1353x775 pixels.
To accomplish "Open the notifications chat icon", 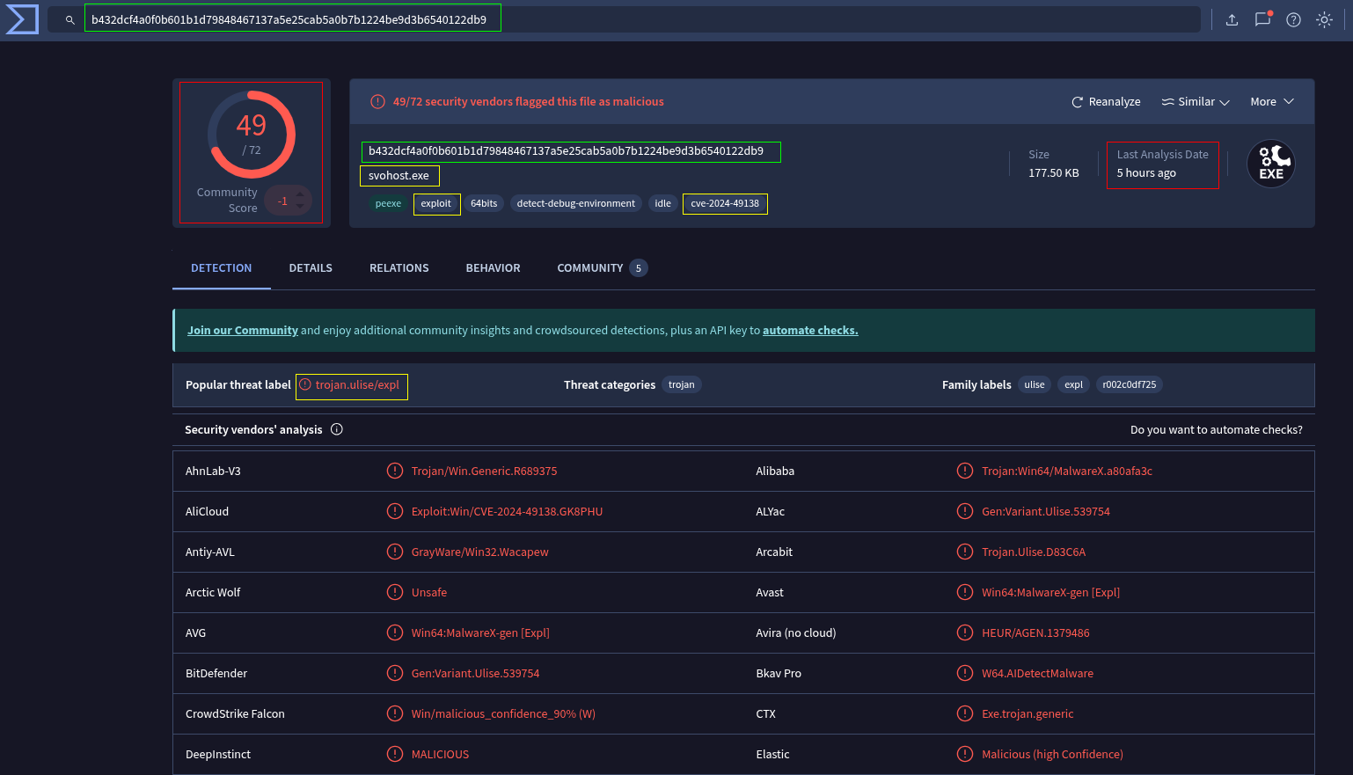I will point(1262,19).
